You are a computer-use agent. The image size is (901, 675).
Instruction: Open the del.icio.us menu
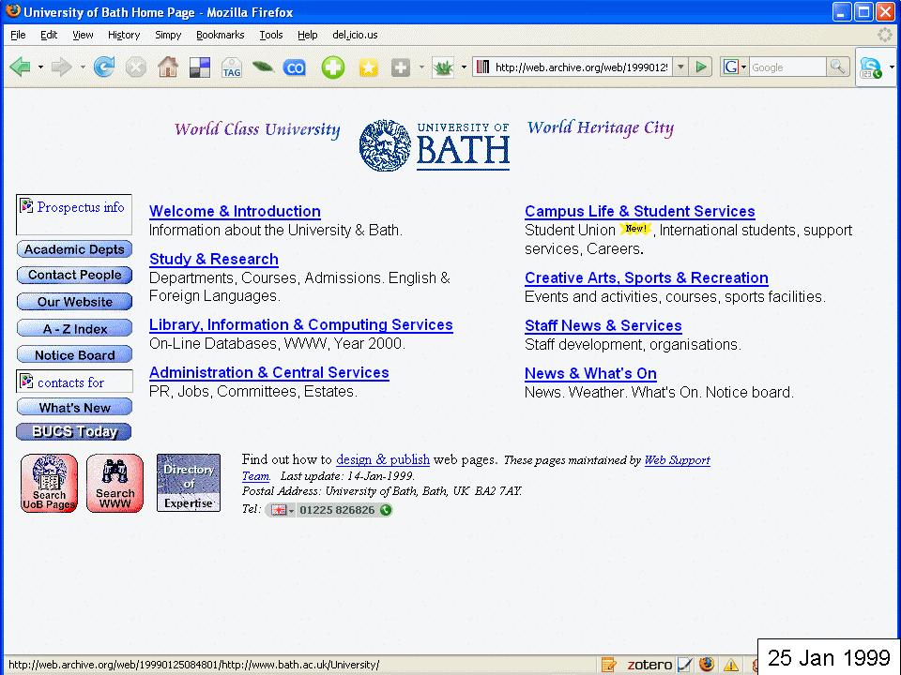click(x=355, y=35)
